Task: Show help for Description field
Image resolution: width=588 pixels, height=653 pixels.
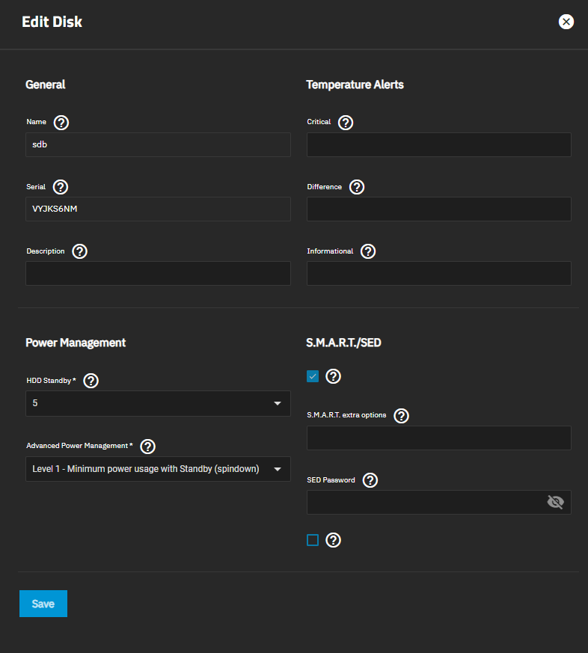Action: 79,251
